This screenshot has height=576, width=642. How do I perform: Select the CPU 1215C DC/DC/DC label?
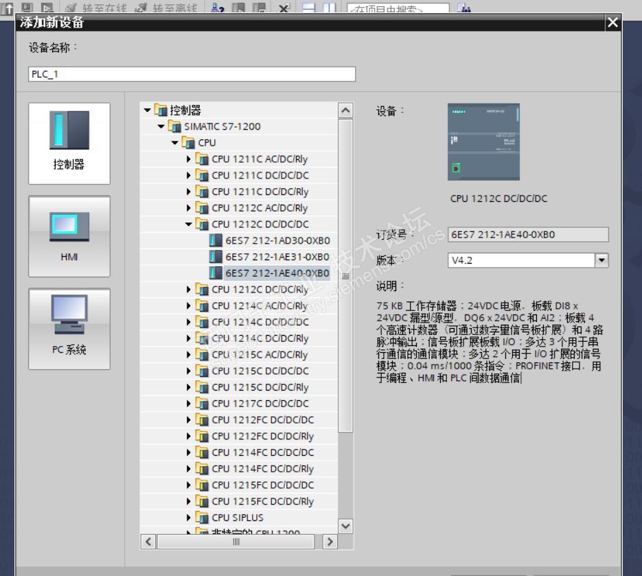tap(260, 371)
